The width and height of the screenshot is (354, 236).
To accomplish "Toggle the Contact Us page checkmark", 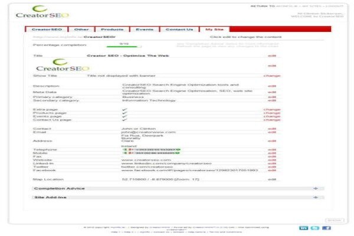I will 124,120.
